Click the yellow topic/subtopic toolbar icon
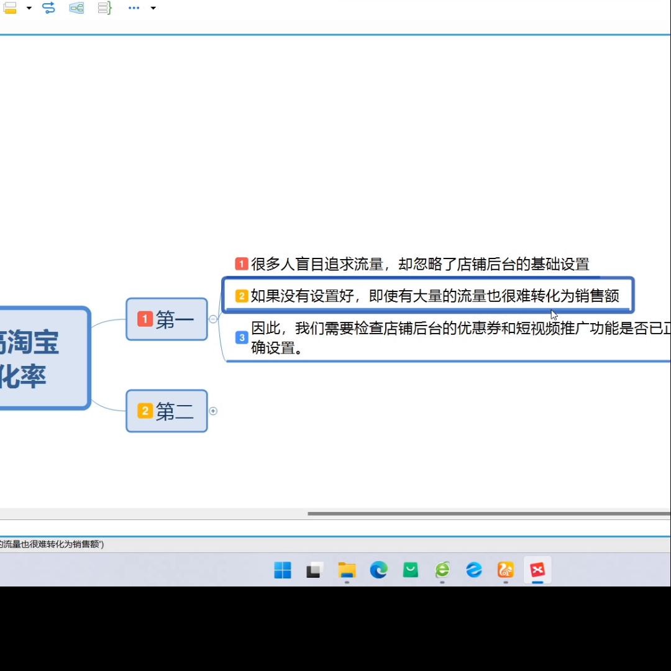The image size is (671, 671). [9, 7]
